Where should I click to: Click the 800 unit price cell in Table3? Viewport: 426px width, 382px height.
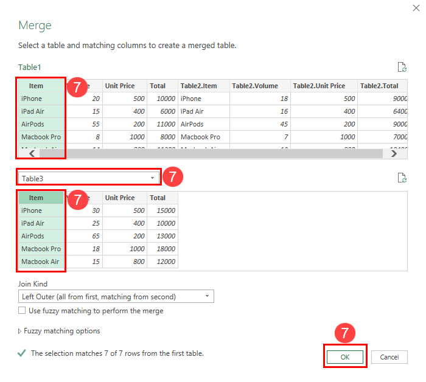tap(125, 262)
